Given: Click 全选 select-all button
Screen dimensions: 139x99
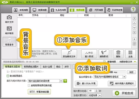Looking at the screenshot, I should pyautogui.click(x=130, y=54).
